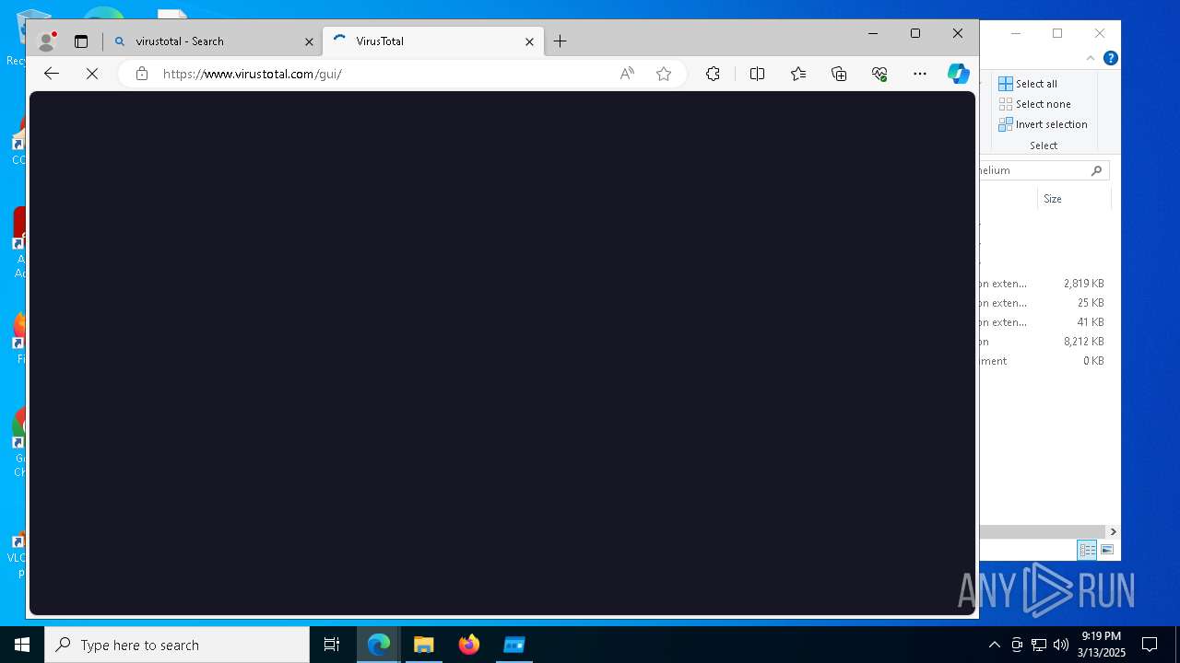
Task: Switch to large icons view
Action: [x=1107, y=550]
